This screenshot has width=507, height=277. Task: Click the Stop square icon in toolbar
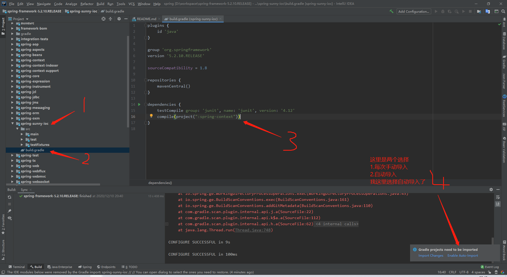click(x=470, y=11)
